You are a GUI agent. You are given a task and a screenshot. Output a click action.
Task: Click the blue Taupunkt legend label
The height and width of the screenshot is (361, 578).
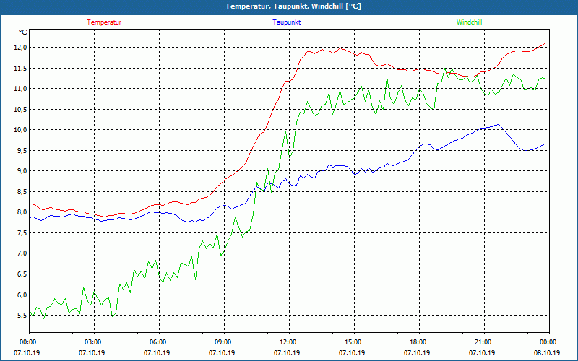coord(286,22)
